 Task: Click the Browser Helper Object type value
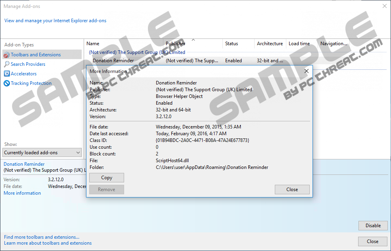[x=179, y=96]
